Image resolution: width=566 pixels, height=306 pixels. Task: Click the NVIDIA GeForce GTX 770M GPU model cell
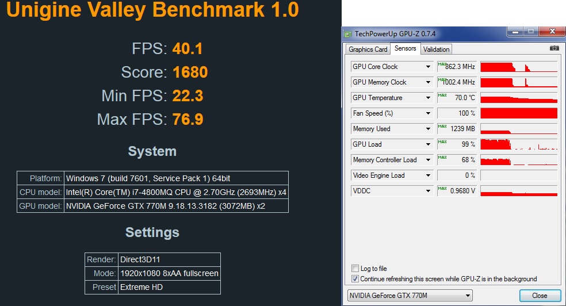click(x=176, y=206)
